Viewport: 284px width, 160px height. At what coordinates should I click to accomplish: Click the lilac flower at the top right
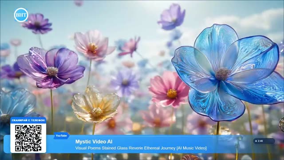[x=172, y=17]
